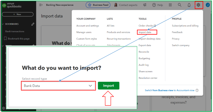
Task: Select Import data under Tools
Action: pos(145,32)
